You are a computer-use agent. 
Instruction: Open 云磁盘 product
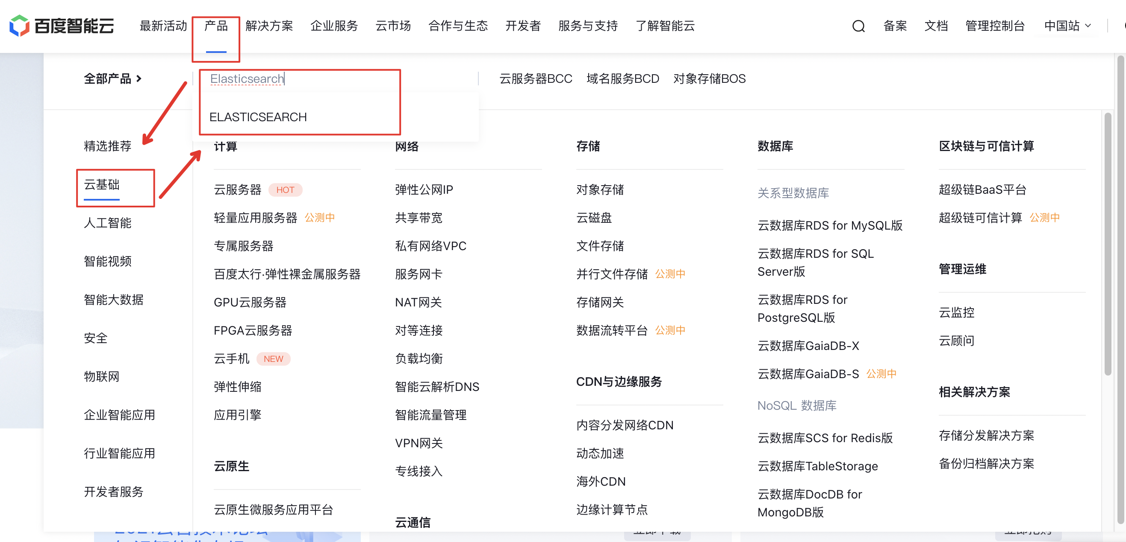tap(594, 217)
